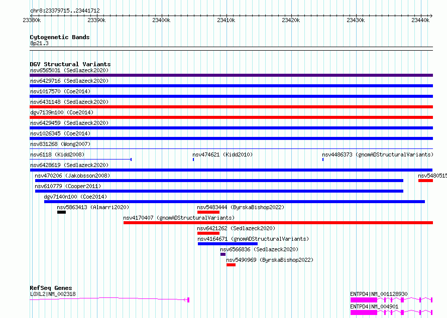This screenshot has width=447, height=318.
Task: Select the red nsv6421262 variant bar
Action: tap(208, 233)
